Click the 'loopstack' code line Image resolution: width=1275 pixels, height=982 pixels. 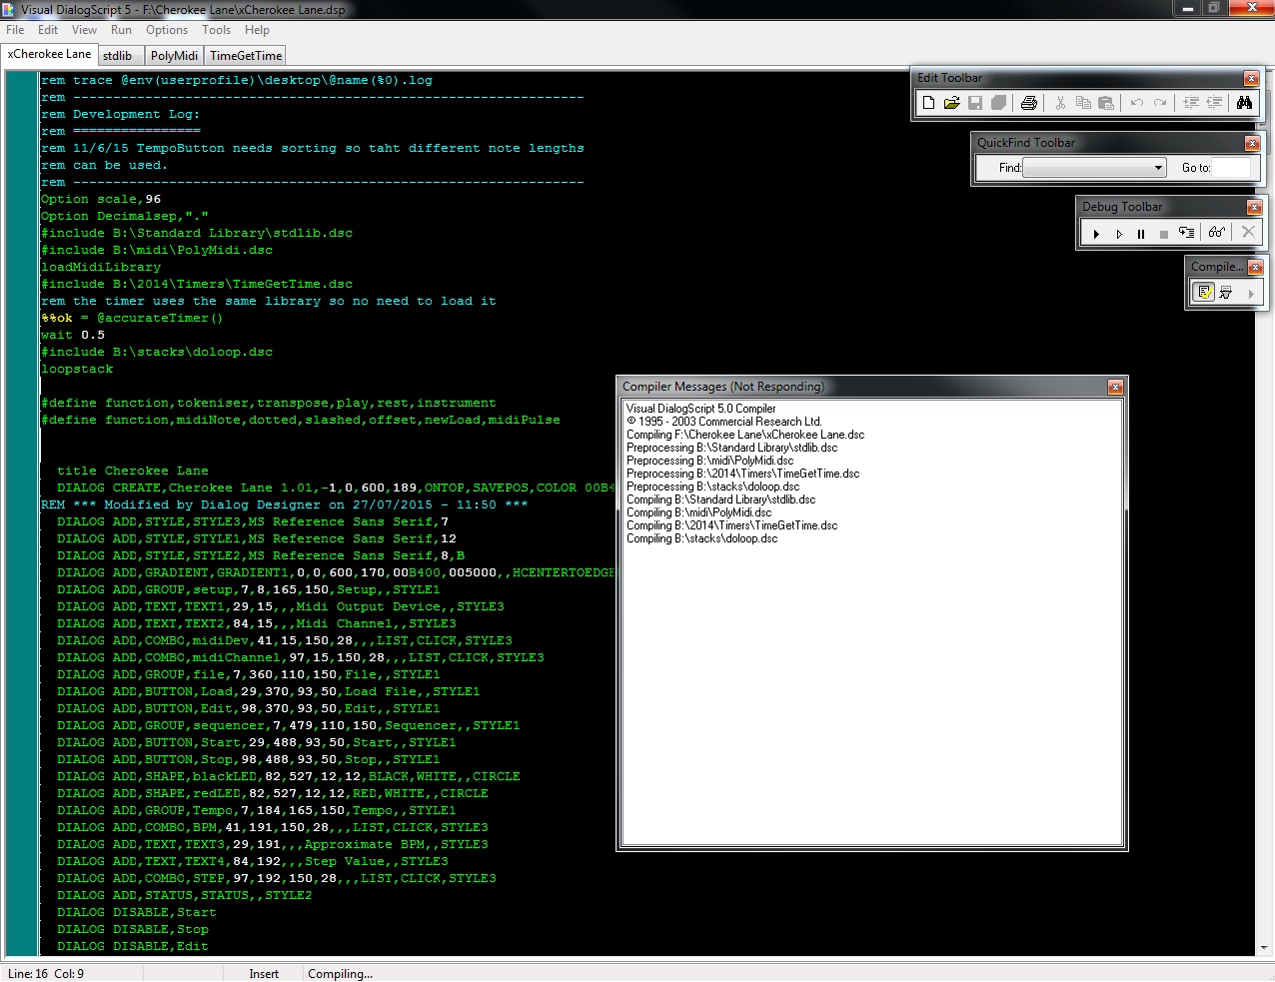coord(77,369)
